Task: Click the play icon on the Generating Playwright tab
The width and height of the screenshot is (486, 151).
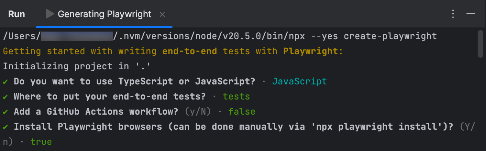Action: 50,14
